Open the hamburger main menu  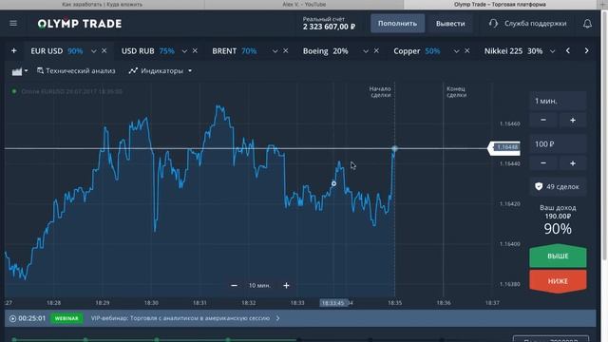click(x=13, y=23)
